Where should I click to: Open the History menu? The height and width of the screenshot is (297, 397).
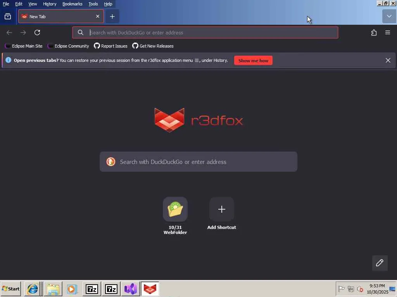coord(50,4)
